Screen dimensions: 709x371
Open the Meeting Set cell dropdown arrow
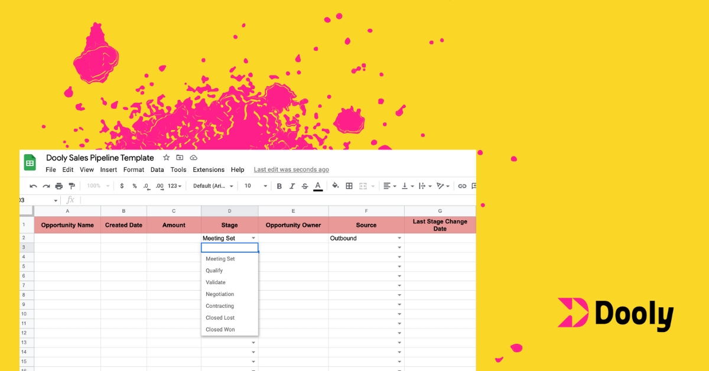pyautogui.click(x=253, y=238)
